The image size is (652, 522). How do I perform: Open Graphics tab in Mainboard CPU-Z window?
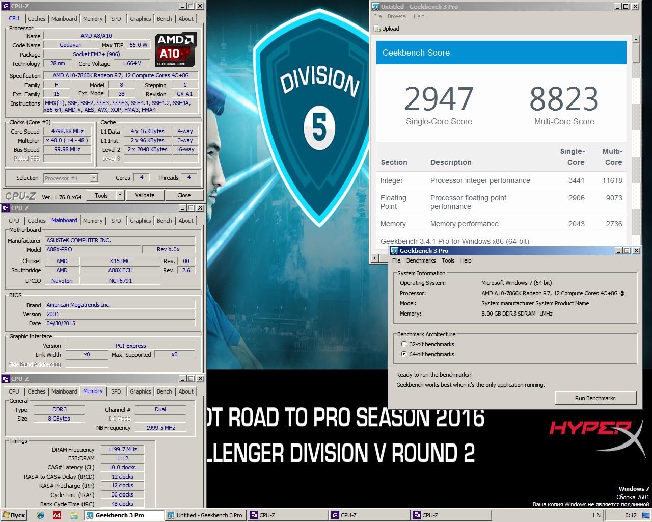click(x=141, y=221)
